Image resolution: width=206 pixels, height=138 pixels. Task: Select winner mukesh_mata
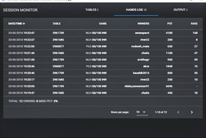pos(140,46)
